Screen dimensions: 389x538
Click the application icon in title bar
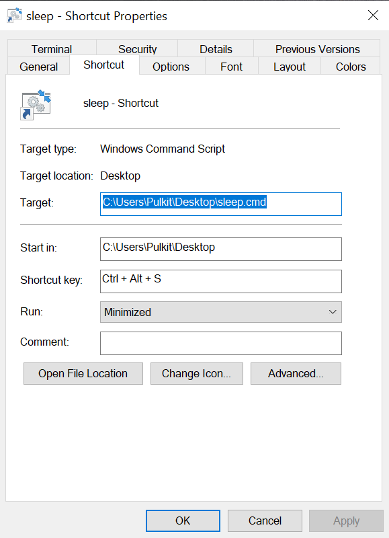click(14, 15)
